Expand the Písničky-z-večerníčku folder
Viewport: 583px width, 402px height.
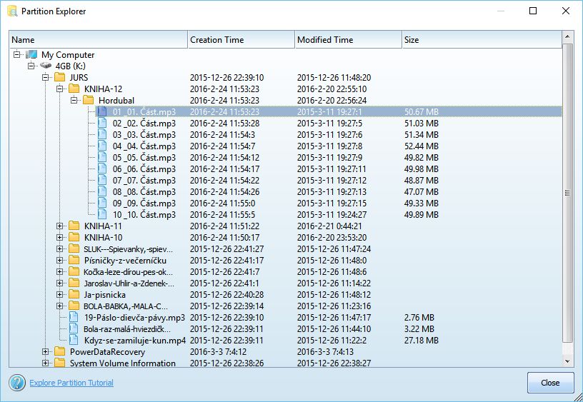(59, 260)
